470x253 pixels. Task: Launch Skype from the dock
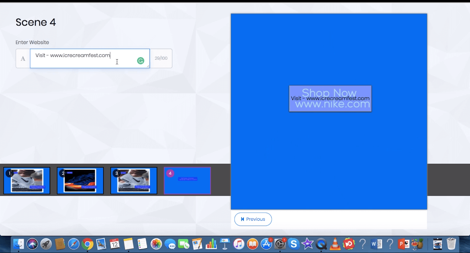click(x=293, y=244)
